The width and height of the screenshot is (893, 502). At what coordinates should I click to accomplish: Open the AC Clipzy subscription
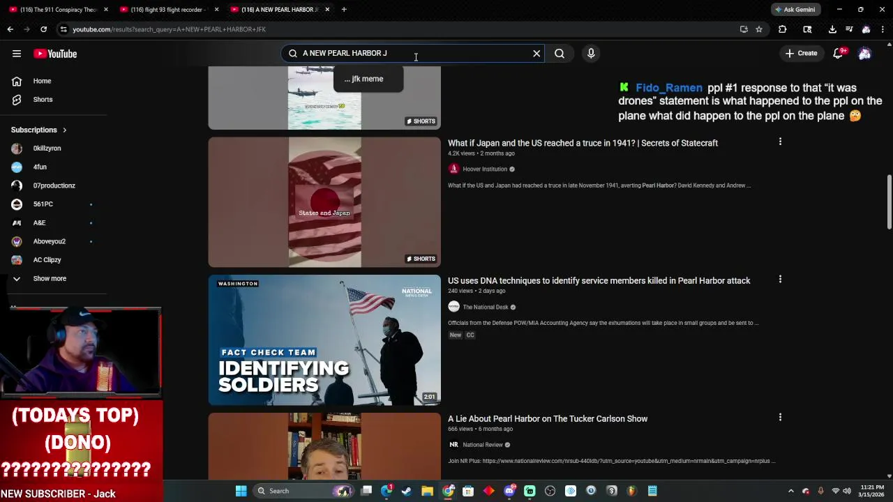pos(47,259)
